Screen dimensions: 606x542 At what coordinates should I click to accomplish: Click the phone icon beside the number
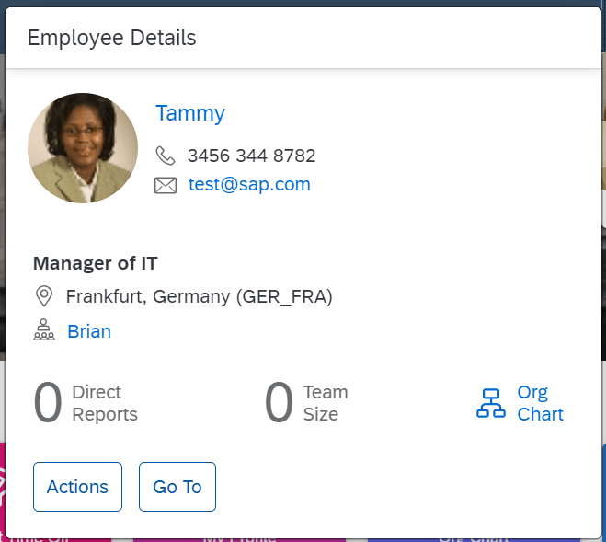(166, 156)
